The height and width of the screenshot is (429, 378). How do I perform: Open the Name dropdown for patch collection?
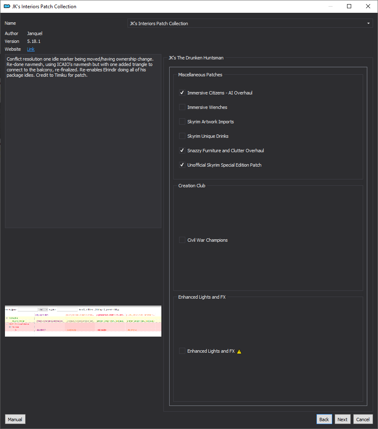coord(250,23)
